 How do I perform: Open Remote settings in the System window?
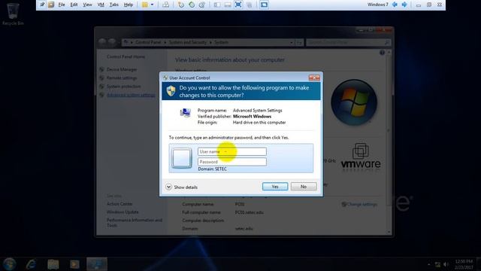coord(122,78)
